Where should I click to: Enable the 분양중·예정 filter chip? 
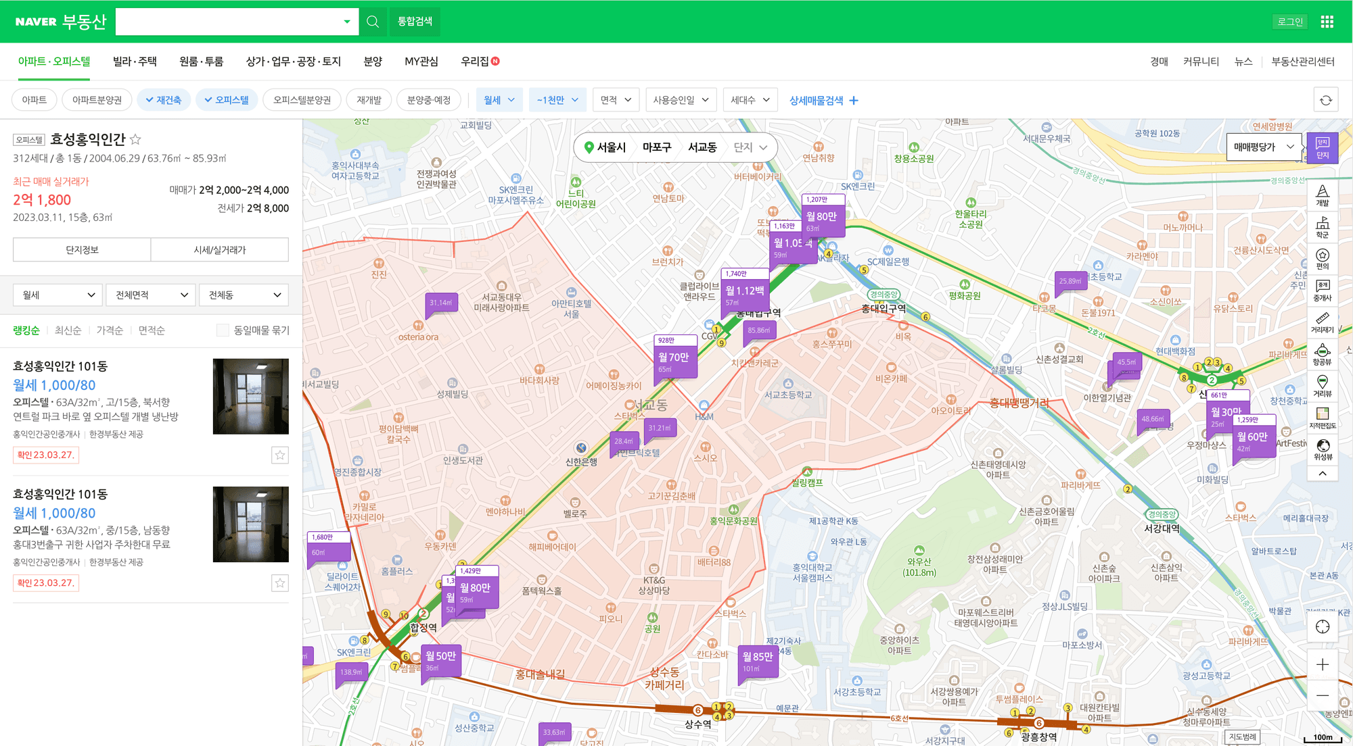point(429,100)
